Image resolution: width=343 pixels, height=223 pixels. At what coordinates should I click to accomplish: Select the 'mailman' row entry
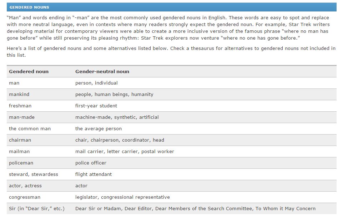[19, 152]
